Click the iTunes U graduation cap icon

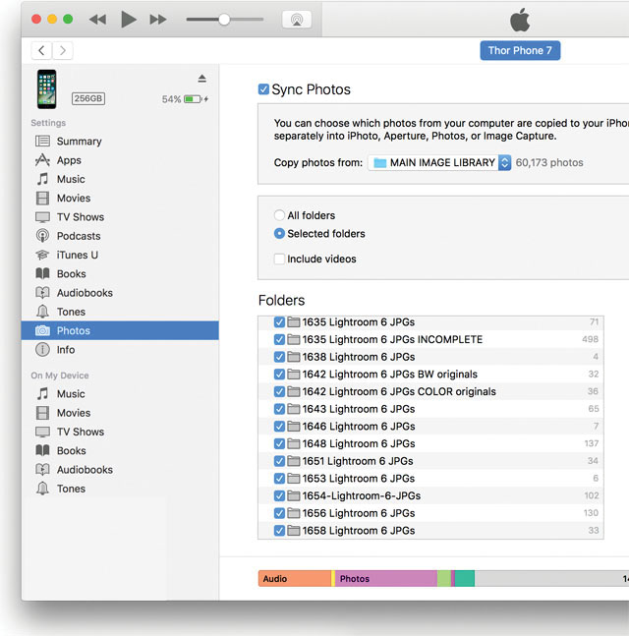[x=42, y=255]
